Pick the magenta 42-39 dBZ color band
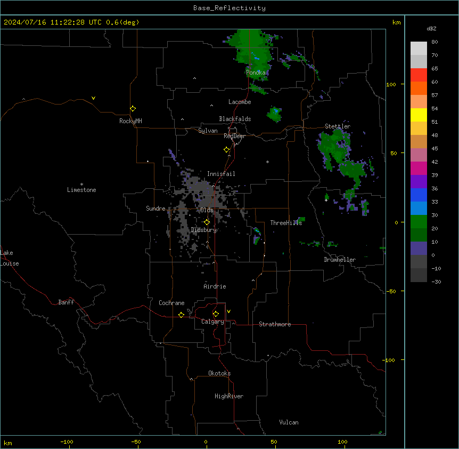The height and width of the screenshot is (449, 459). [x=419, y=168]
